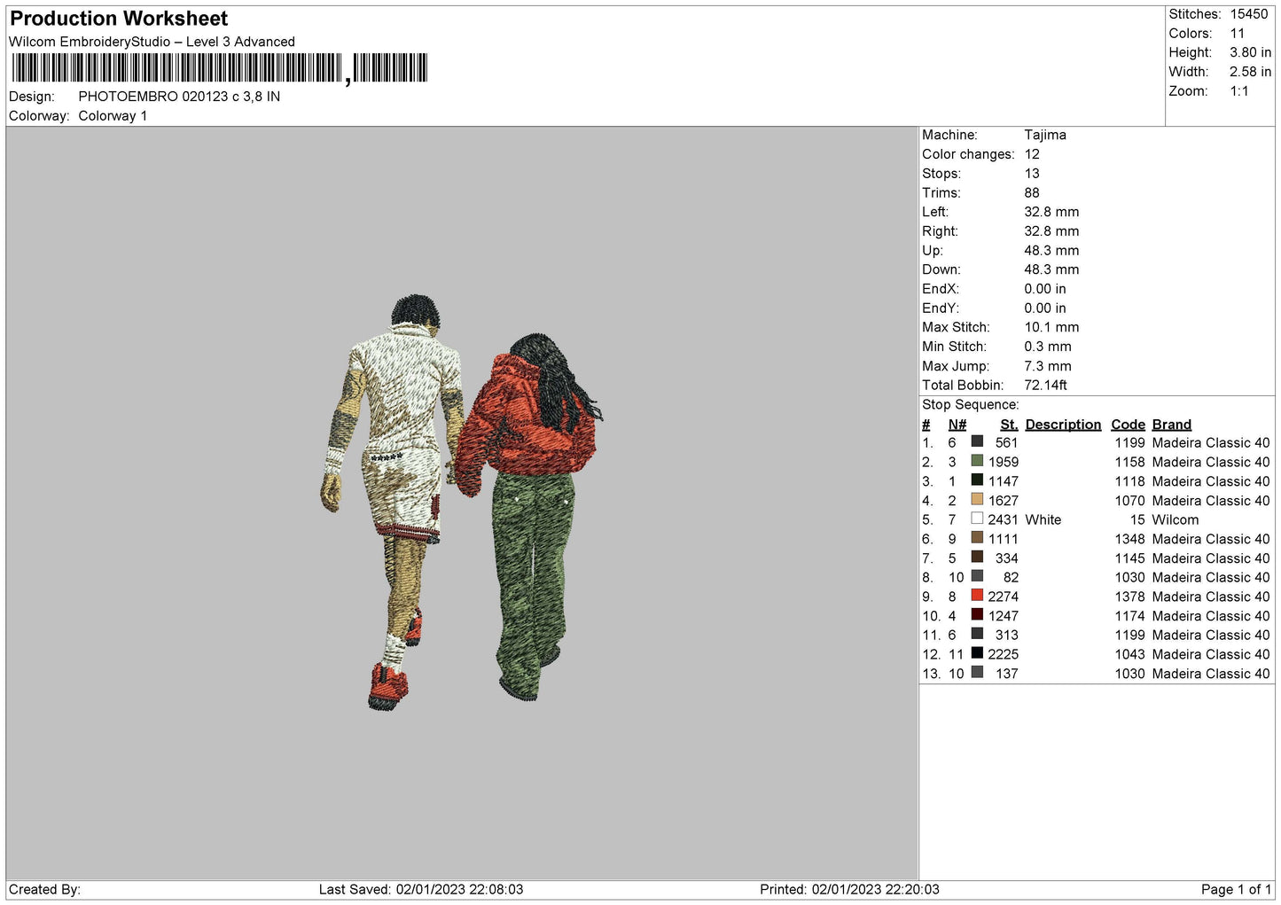1281x905 pixels.
Task: Click 'Last Saved: 02/01/2023 22:08:03' footer
Action: coord(421,889)
